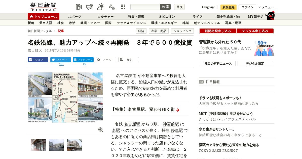302x159 pixels.
Task: Click デジタル申し込み button
Action: [255, 31]
